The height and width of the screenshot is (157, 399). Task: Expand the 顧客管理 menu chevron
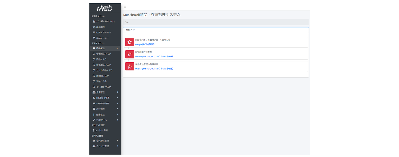coord(117,114)
